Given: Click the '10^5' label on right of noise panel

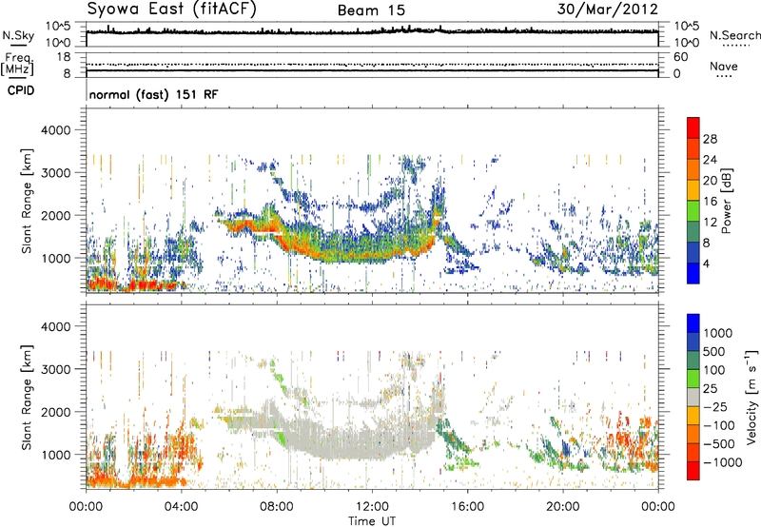Looking at the screenshot, I should point(687,26).
